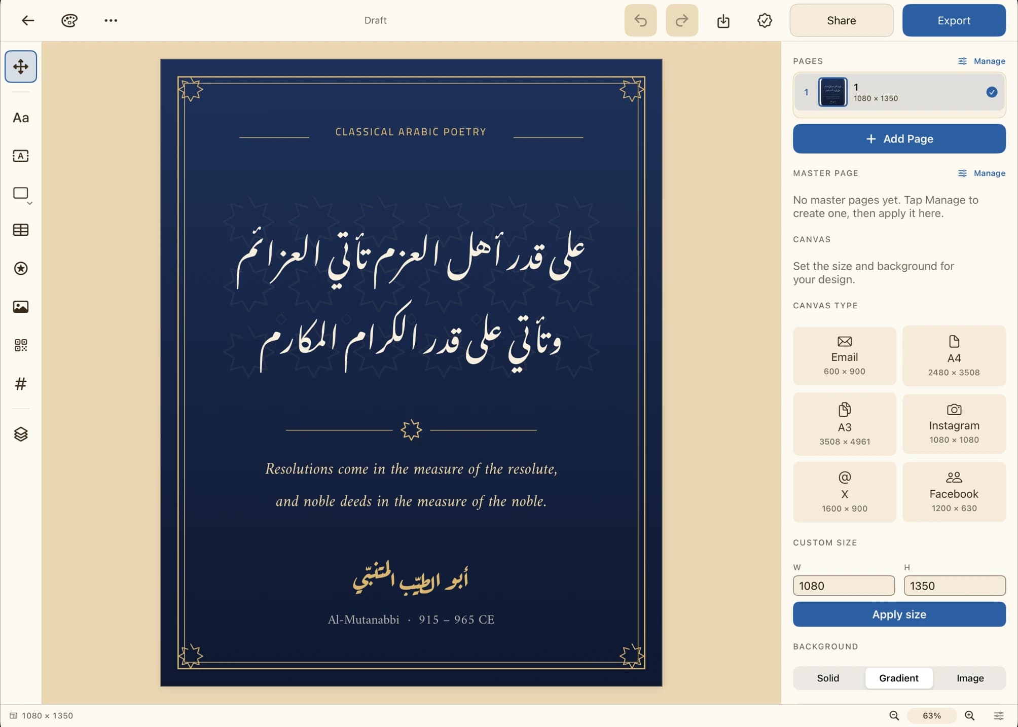The image size is (1018, 727).
Task: Expand the shape tool options chevron
Action: [30, 203]
